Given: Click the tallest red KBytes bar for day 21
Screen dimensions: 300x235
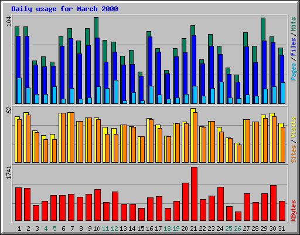Looking at the screenshot, I should [194, 194].
